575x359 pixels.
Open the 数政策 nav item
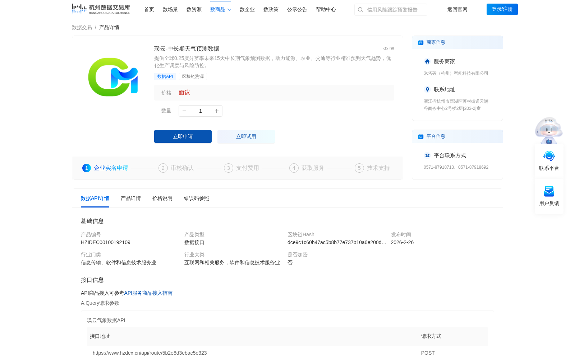(x=271, y=10)
